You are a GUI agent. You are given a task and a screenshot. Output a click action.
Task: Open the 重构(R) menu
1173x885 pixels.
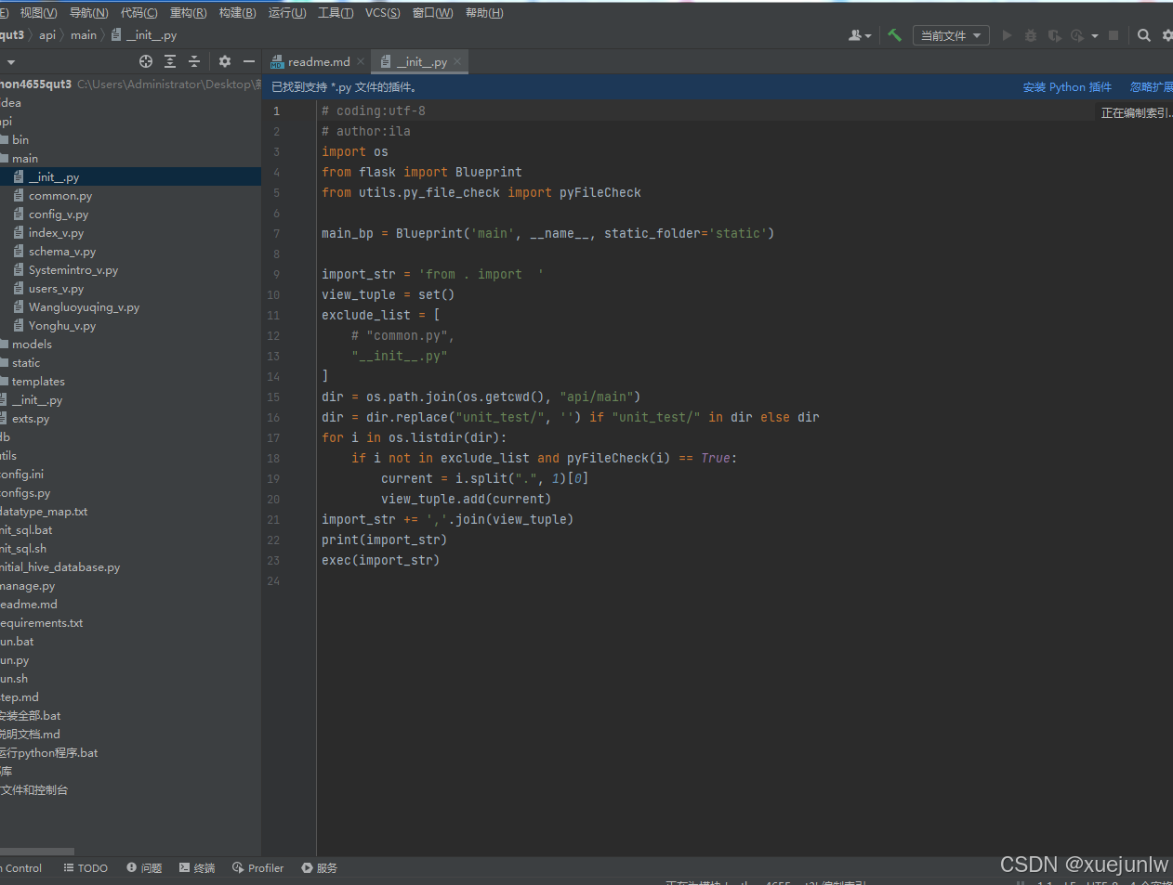coord(188,13)
